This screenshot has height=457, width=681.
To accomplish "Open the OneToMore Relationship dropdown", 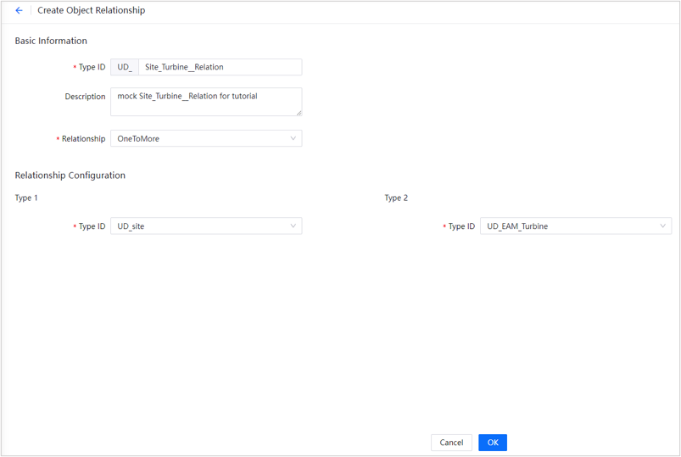I will tap(200, 138).
